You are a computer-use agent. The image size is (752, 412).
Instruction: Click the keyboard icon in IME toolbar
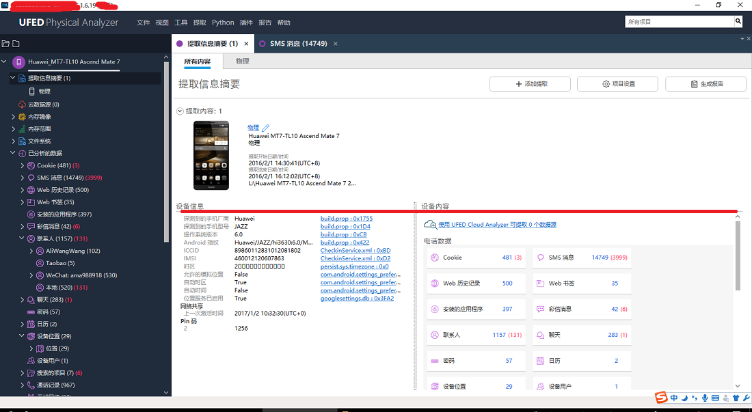pyautogui.click(x=716, y=398)
